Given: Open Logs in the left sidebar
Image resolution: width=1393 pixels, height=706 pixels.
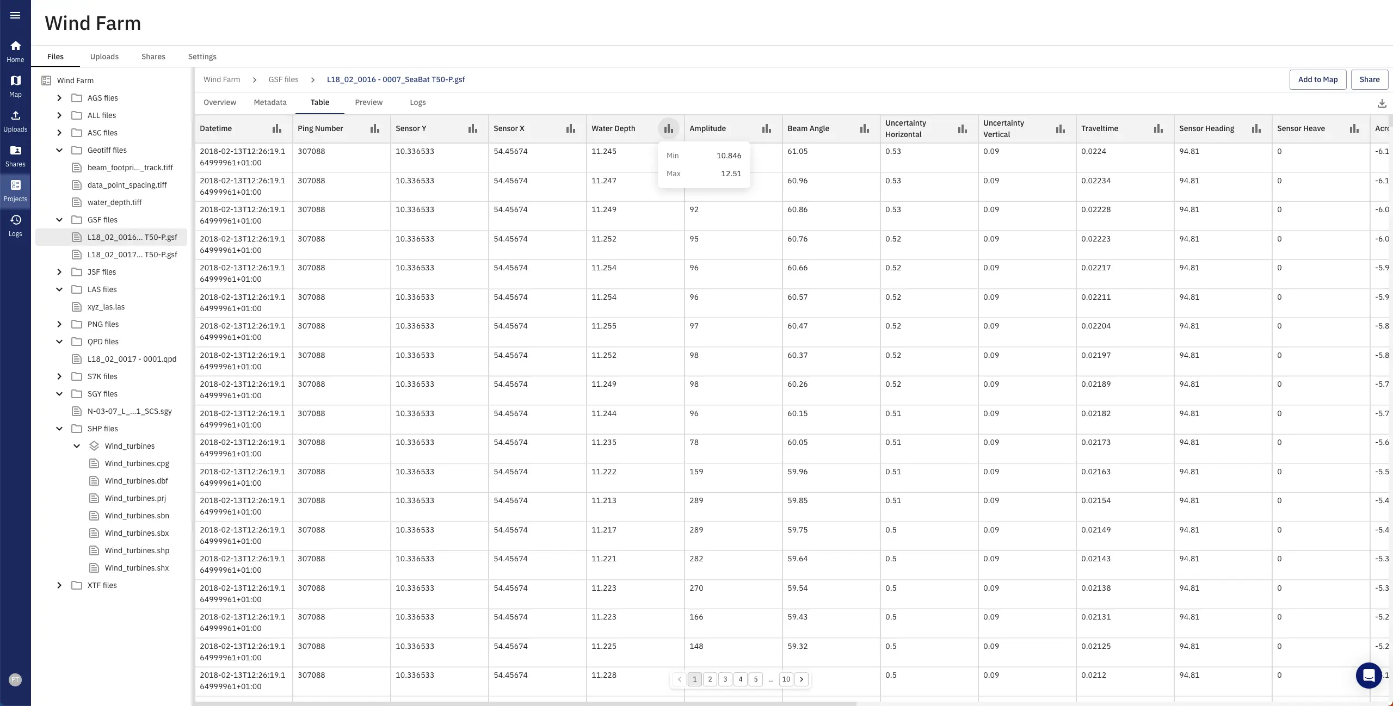Looking at the screenshot, I should pos(15,226).
